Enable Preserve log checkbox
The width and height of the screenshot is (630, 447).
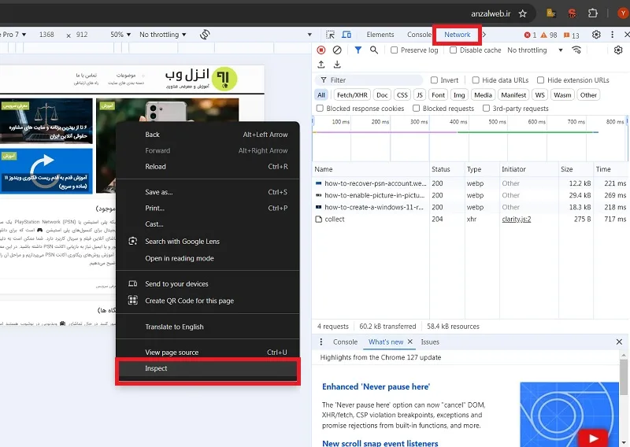coord(395,50)
